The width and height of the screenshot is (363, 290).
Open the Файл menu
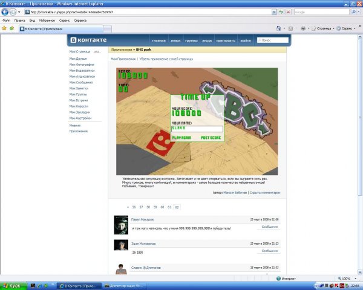[7, 20]
